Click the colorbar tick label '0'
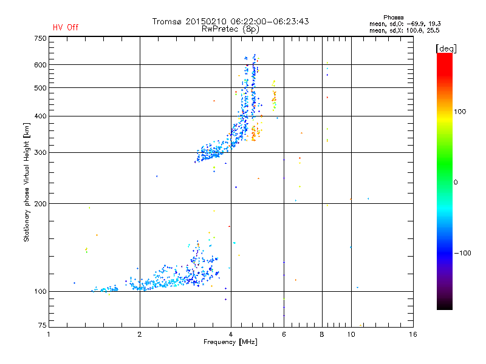 pos(456,183)
